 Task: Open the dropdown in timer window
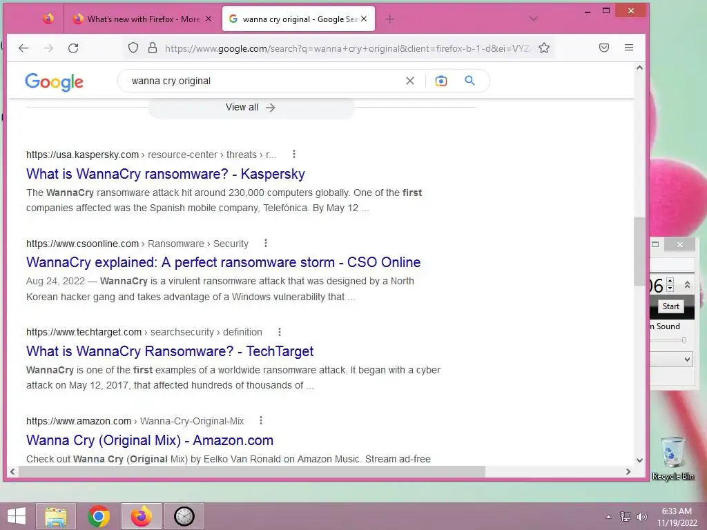(x=687, y=359)
